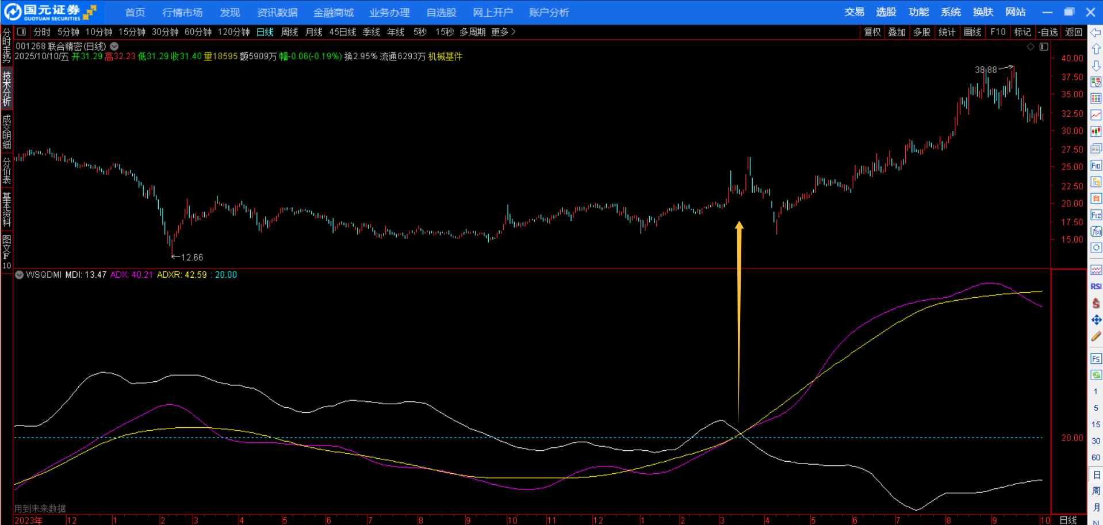Click the f(x) formula icon

click(1096, 232)
